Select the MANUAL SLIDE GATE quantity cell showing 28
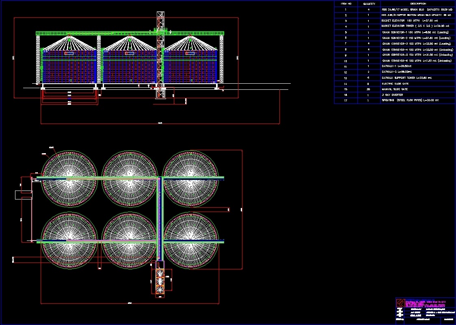 [x=369, y=89]
